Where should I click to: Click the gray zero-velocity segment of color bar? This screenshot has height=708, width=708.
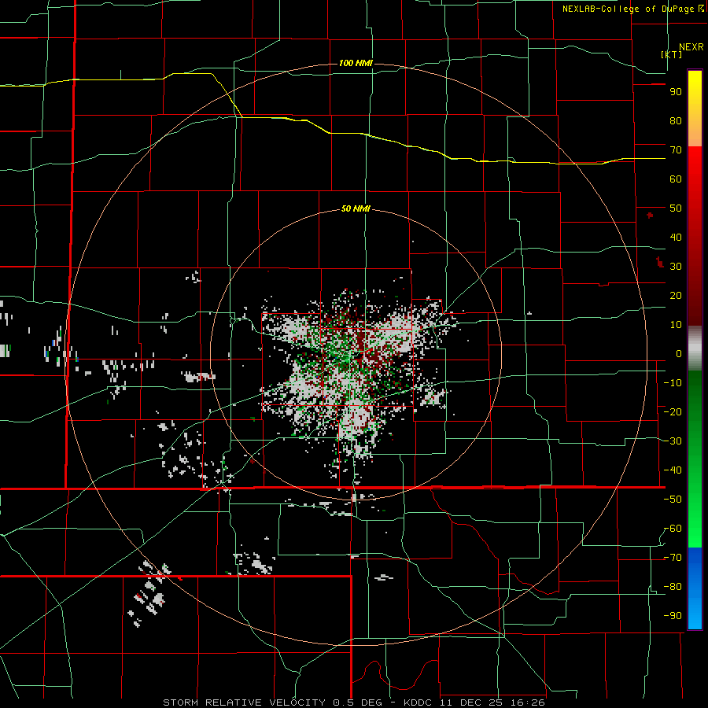pyautogui.click(x=695, y=348)
